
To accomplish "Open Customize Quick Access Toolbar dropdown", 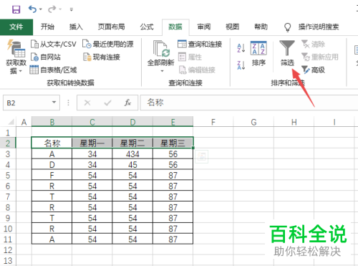I will [x=71, y=9].
